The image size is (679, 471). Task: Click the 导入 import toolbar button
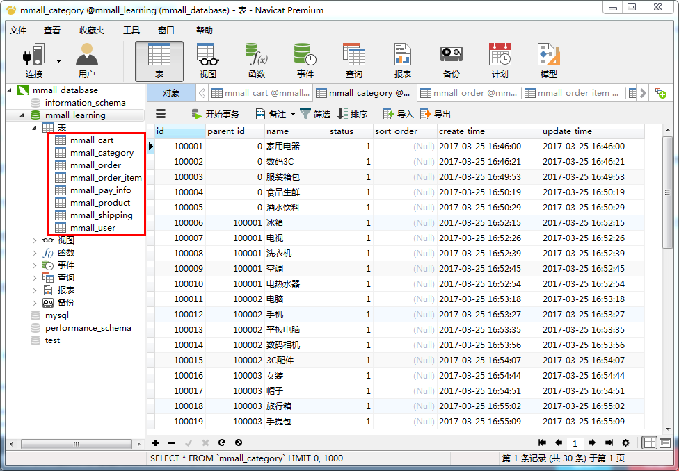coord(399,114)
